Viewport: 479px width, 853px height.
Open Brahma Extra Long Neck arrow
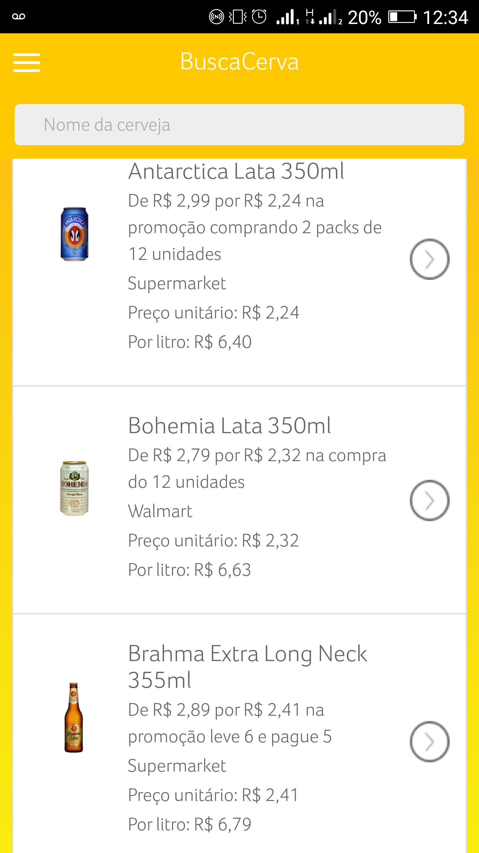click(429, 742)
